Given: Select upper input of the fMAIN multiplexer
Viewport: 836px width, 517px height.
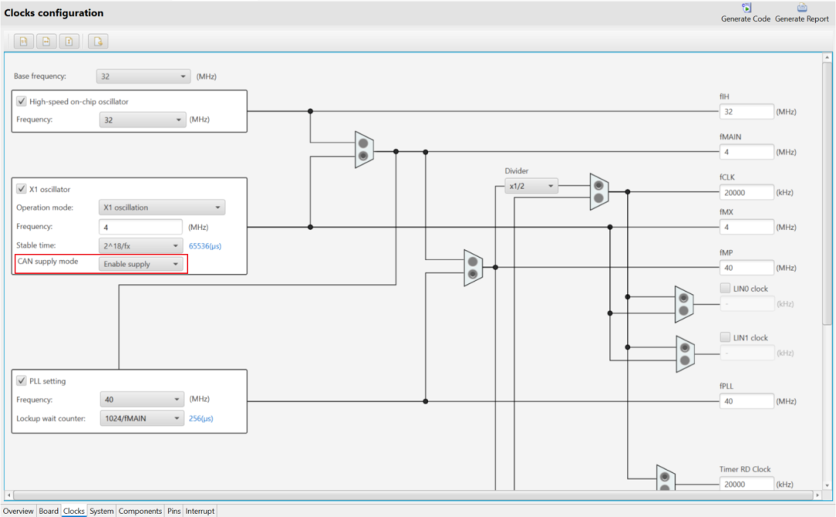Looking at the screenshot, I should [x=363, y=142].
